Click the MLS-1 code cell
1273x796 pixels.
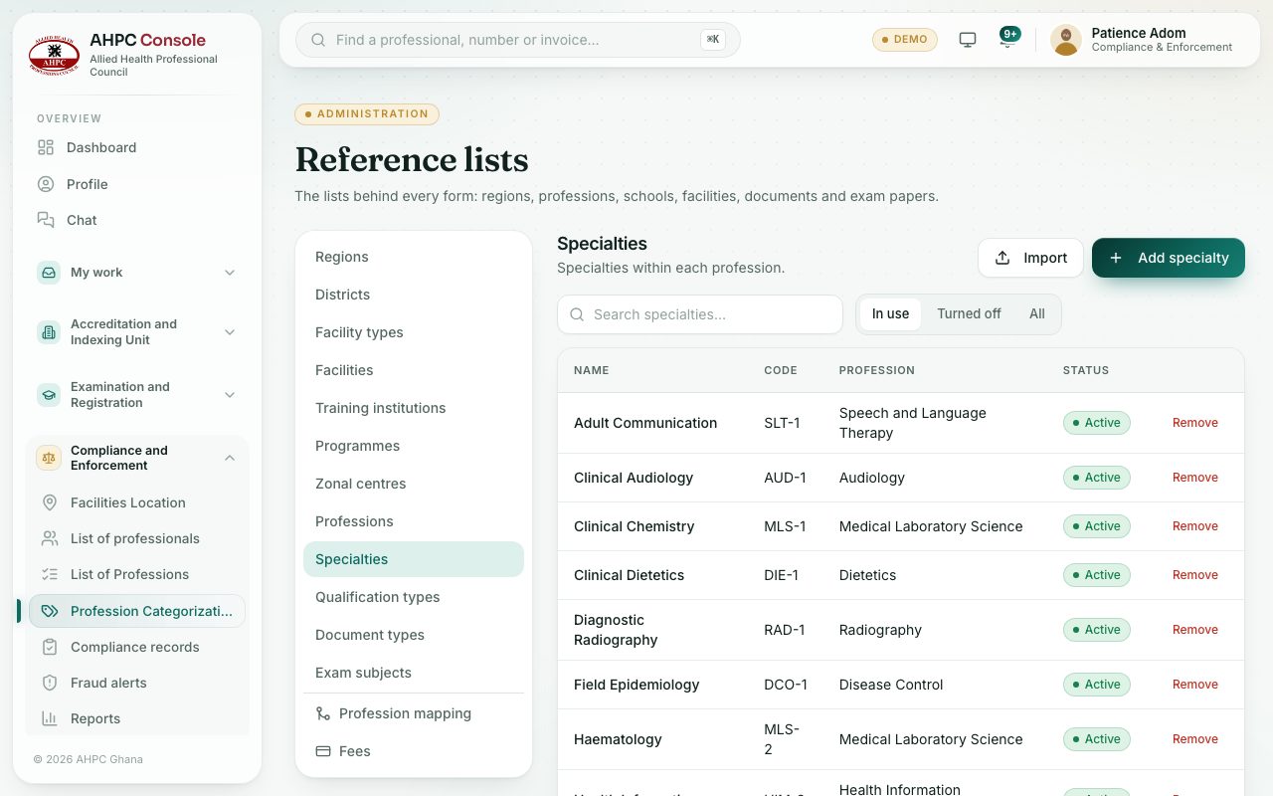click(x=785, y=526)
